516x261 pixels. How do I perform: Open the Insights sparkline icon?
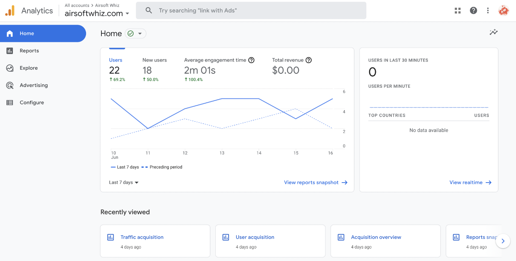(x=493, y=32)
